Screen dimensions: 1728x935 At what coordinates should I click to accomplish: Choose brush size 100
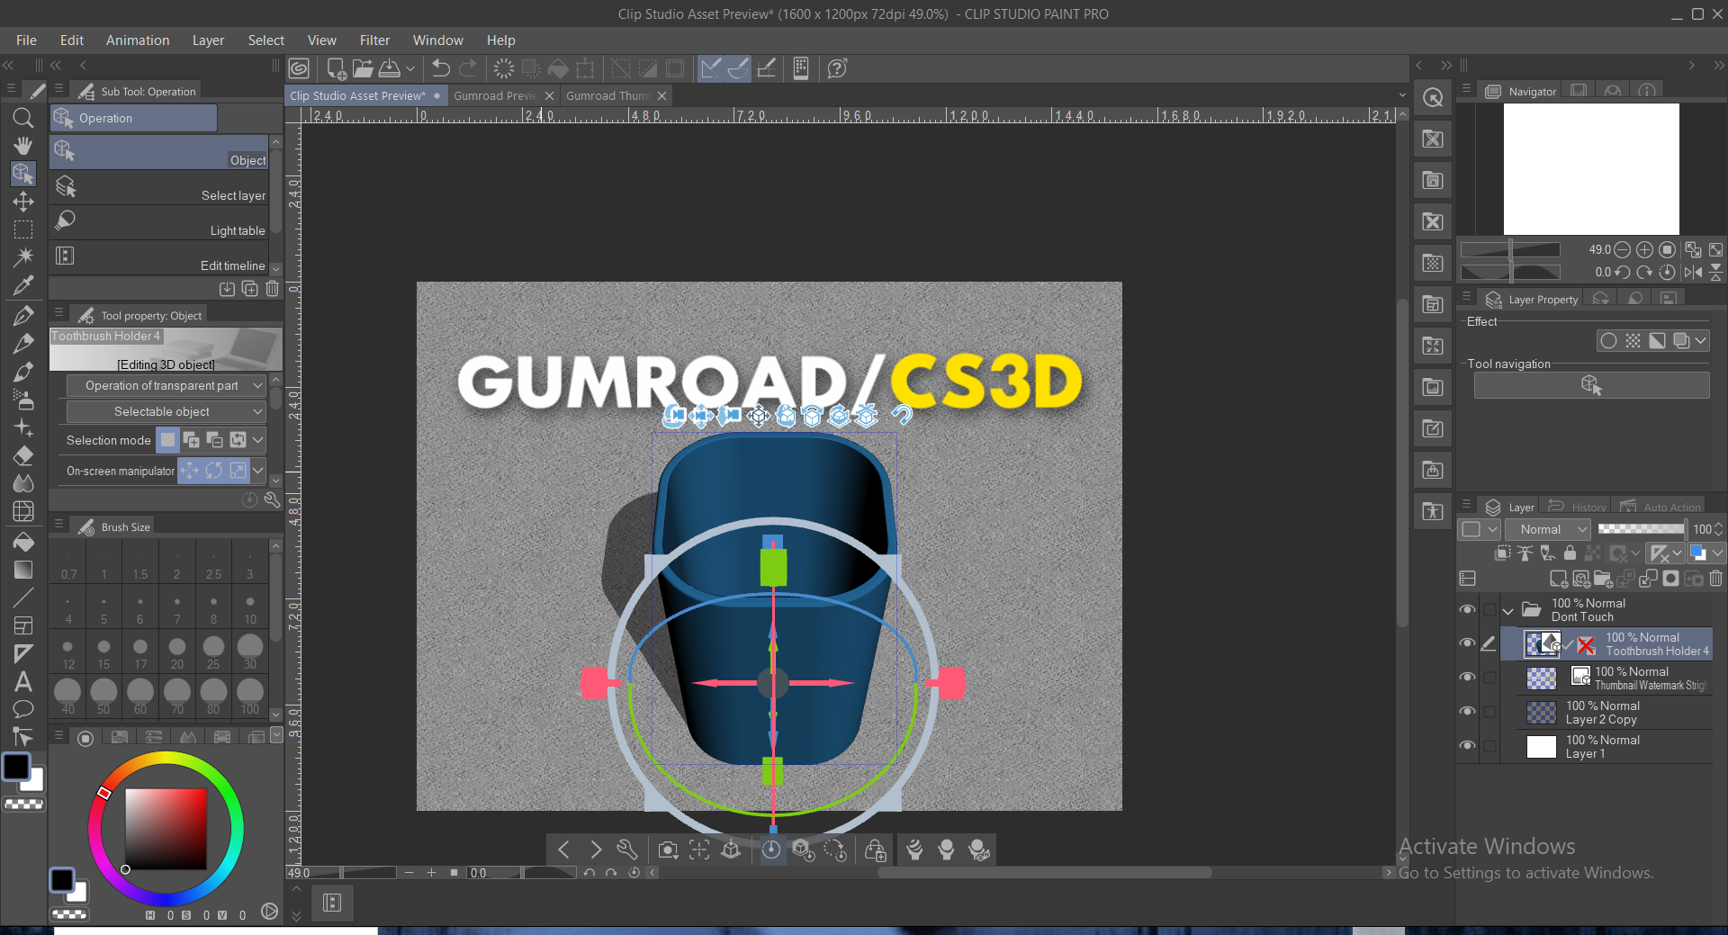tap(250, 697)
